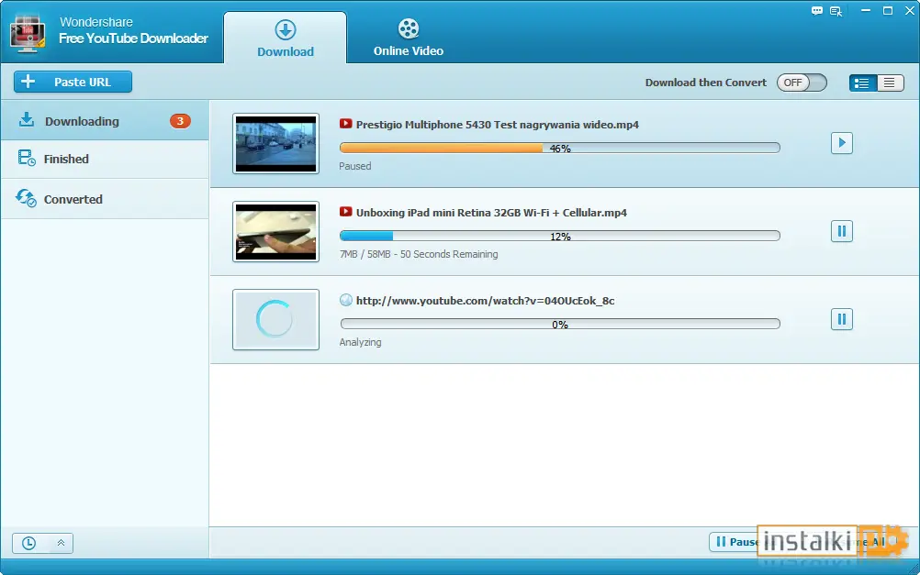Expand the bottom-left double-chevron menu
Image resolution: width=920 pixels, height=575 pixels.
61,543
